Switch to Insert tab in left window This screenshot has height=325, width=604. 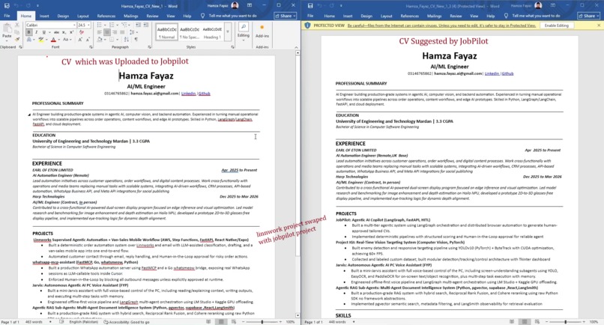[x=44, y=16]
